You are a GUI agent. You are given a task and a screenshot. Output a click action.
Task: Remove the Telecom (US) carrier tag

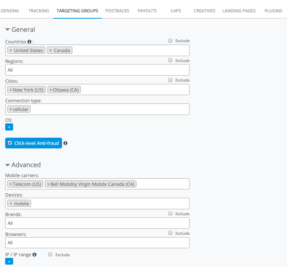11,184
